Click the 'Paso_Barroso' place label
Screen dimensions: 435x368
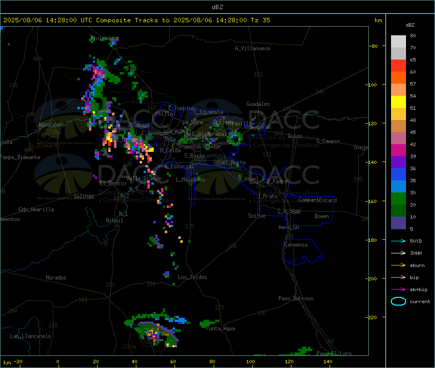[x=296, y=298]
